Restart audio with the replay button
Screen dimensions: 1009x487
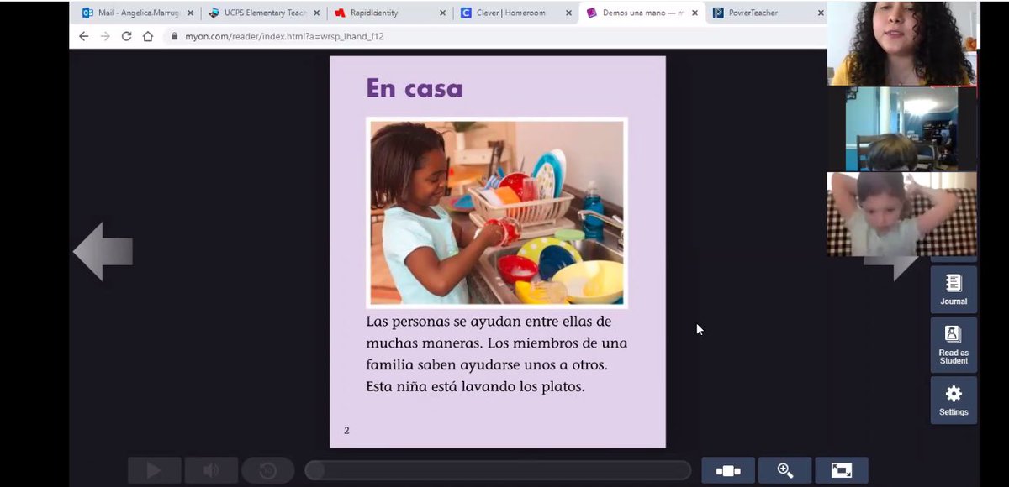(x=268, y=470)
